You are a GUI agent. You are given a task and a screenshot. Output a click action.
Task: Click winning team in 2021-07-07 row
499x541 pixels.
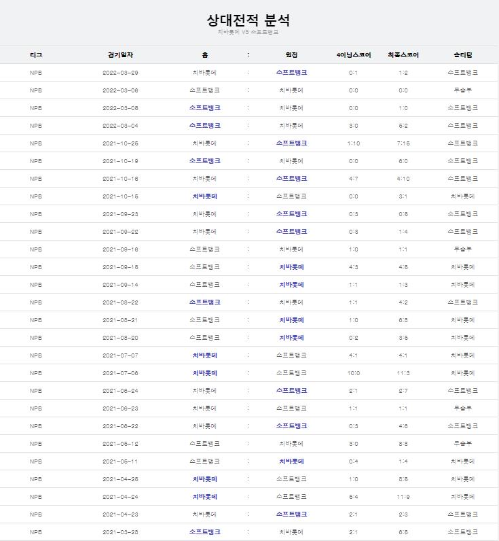463,355
